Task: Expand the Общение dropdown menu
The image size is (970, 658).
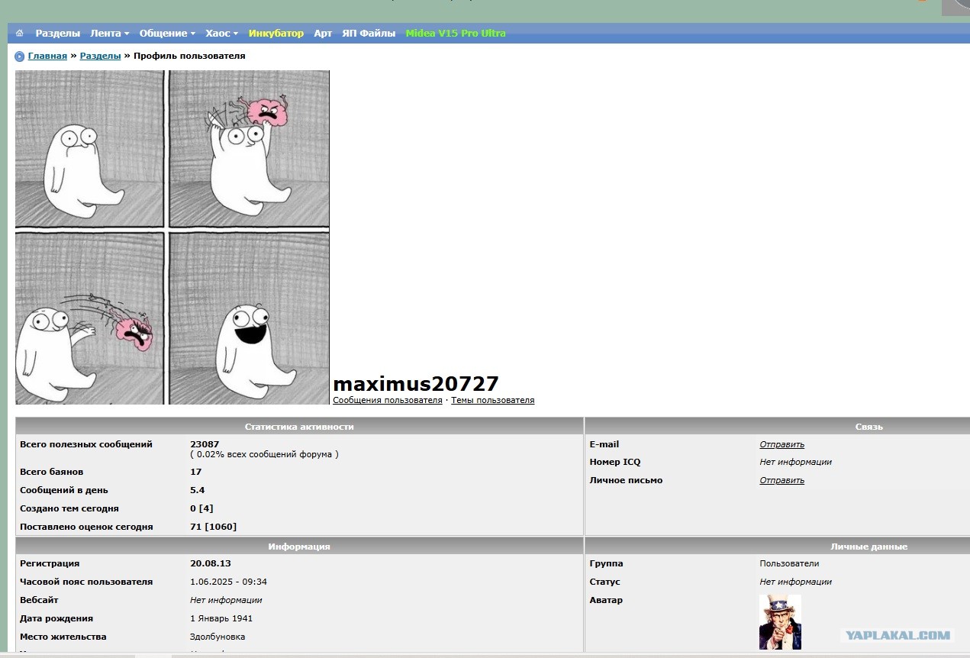Action: (x=167, y=34)
